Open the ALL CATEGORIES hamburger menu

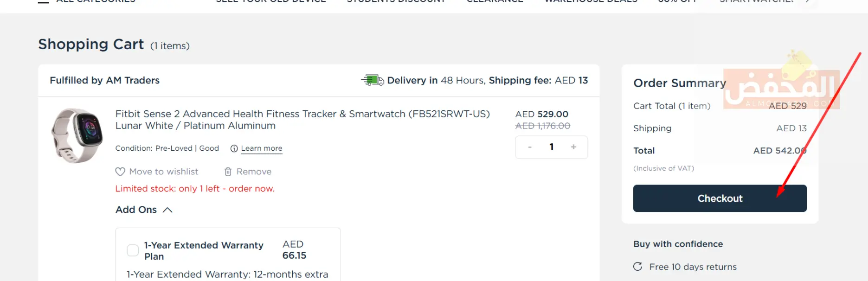(x=44, y=2)
